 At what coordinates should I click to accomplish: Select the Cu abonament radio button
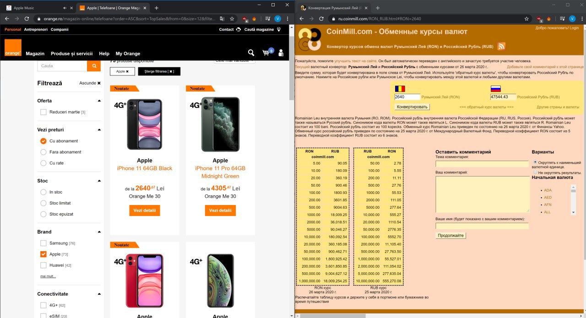pyautogui.click(x=43, y=141)
